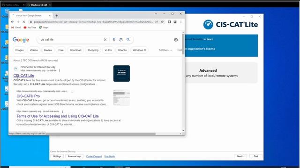Image resolution: width=300 pixels, height=168 pixels.
Task: Click the CIS Center for Internet Security favicon
Action: tap(16, 69)
